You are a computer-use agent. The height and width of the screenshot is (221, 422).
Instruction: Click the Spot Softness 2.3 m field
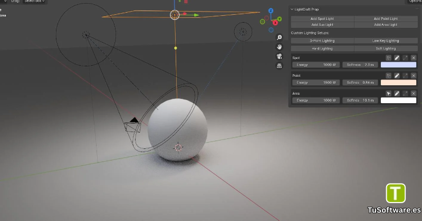pos(360,65)
